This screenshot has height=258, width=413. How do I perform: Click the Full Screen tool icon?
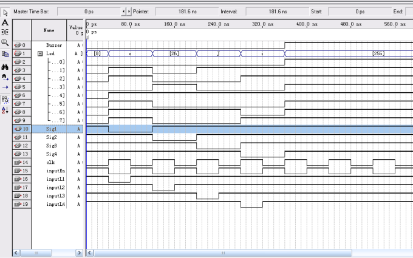click(5, 53)
